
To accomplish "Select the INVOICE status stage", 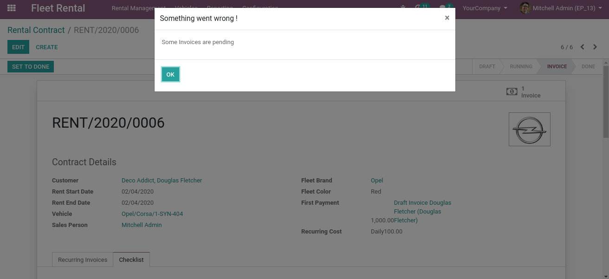I will tap(557, 66).
